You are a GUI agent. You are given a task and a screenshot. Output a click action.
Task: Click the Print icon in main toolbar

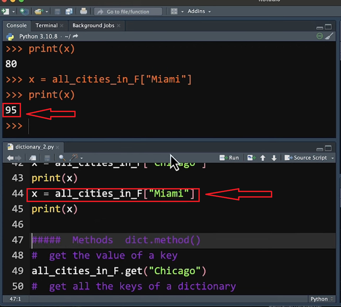tap(83, 11)
